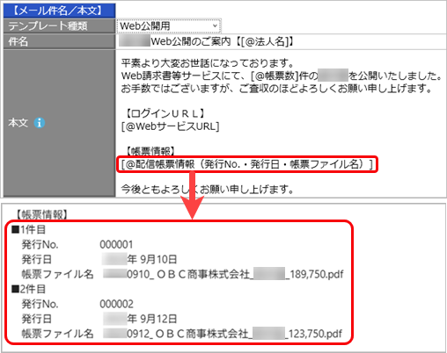The width and height of the screenshot is (447, 353).
Task: Click the [@配信帳票情報(発行No.・発行日・帳票ファイル名)] placeholder
Action: [247, 164]
